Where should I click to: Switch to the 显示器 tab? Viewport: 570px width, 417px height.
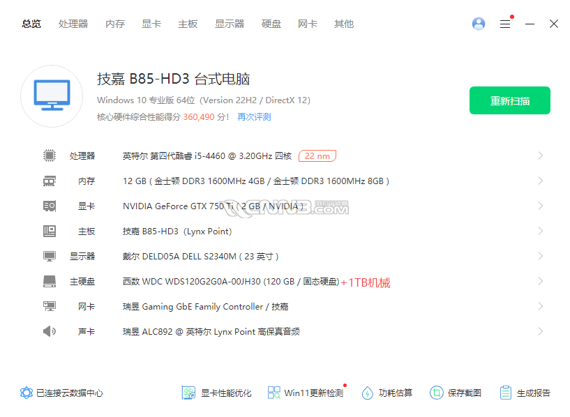(x=230, y=24)
